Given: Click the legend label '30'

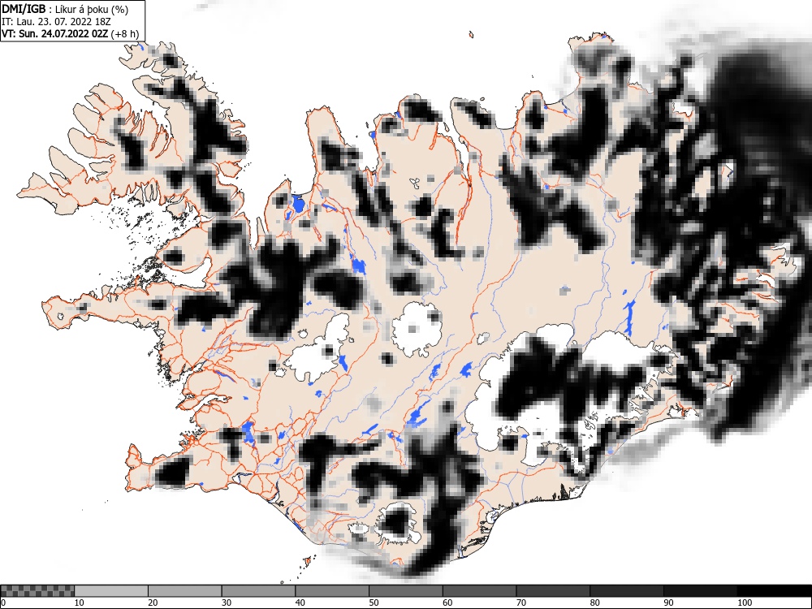Looking at the screenshot, I should point(227,603).
